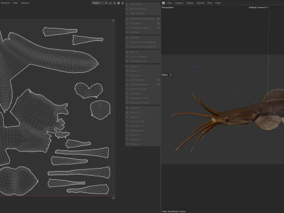Choose UV Weld entry
This screenshot has width=284, height=213.
tap(143, 33)
